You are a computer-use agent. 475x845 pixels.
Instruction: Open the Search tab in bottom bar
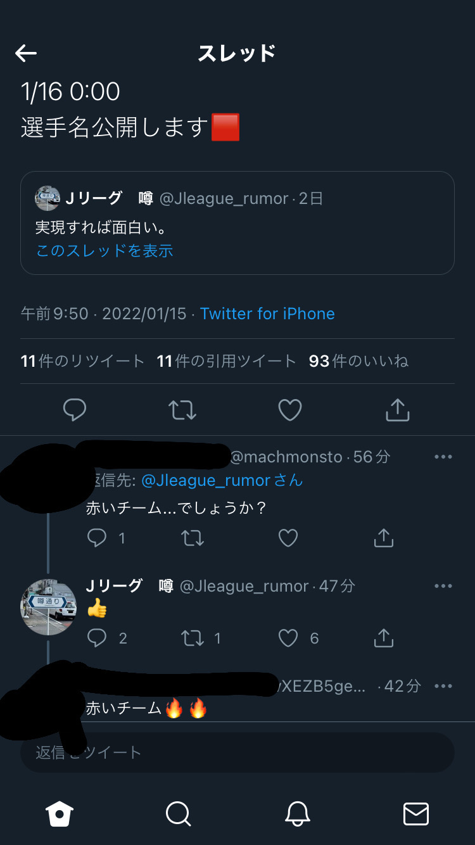(178, 813)
